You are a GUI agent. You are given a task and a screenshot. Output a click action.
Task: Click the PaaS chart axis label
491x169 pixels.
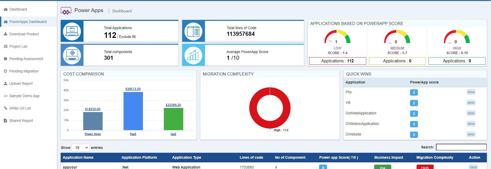coord(133,134)
